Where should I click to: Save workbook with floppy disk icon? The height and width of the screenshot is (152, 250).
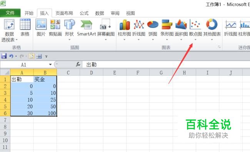(4, 56)
